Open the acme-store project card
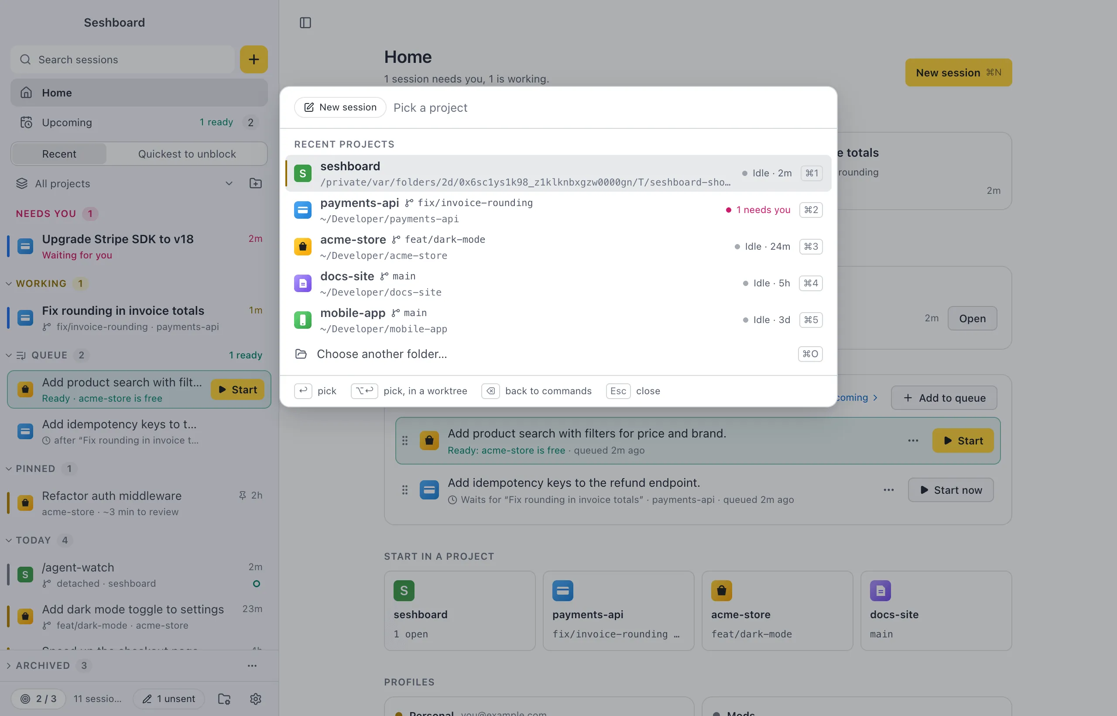 (777, 610)
